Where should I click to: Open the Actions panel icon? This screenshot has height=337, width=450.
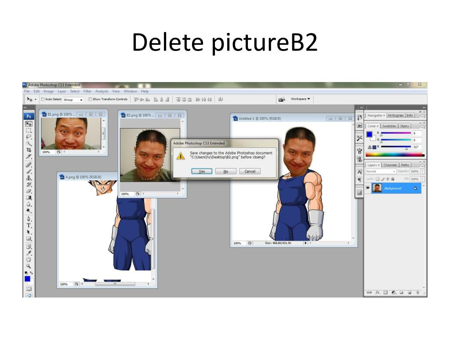coord(359,125)
